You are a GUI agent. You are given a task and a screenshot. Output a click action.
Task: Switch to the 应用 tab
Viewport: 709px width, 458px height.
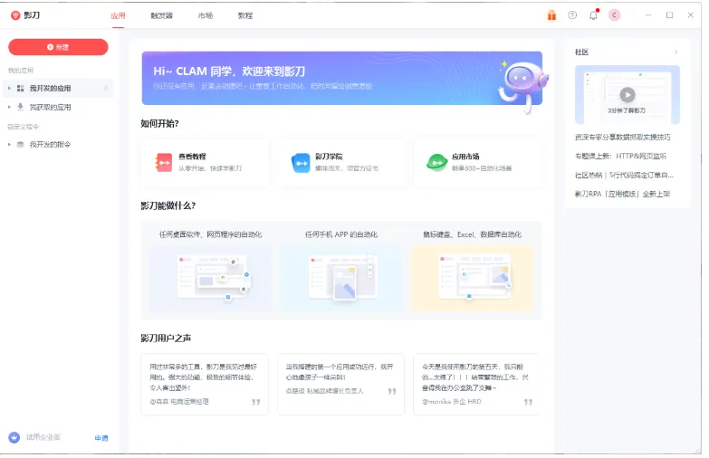tap(118, 15)
